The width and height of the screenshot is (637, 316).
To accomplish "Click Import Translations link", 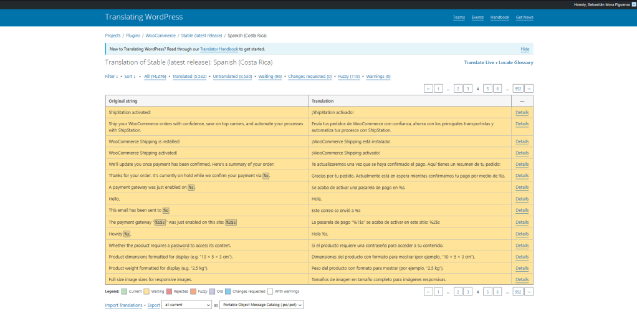I will click(123, 305).
